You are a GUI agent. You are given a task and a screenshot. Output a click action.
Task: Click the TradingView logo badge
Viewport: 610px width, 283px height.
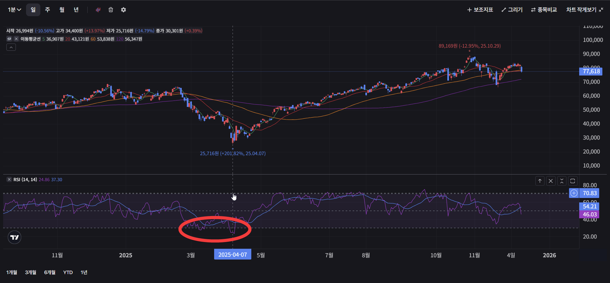pyautogui.click(x=14, y=237)
